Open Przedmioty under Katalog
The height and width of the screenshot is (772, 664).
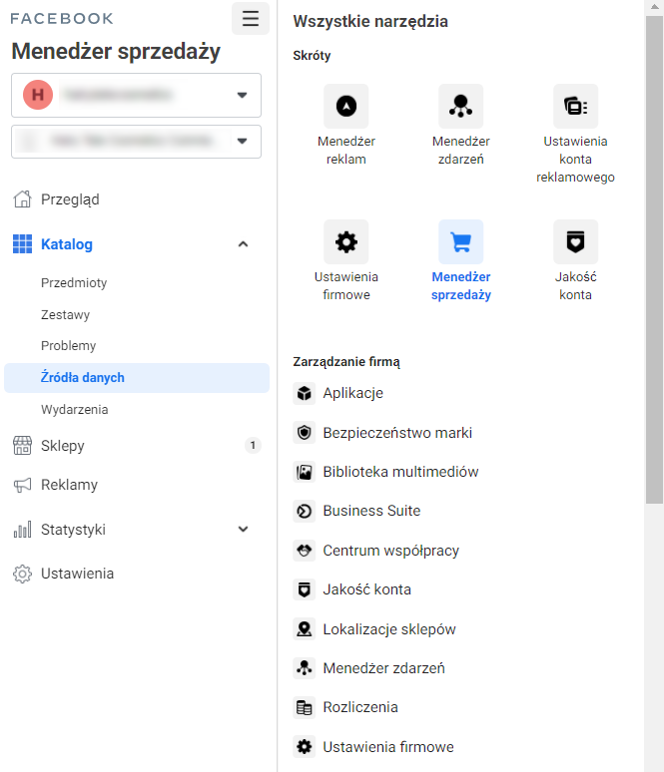point(74,283)
